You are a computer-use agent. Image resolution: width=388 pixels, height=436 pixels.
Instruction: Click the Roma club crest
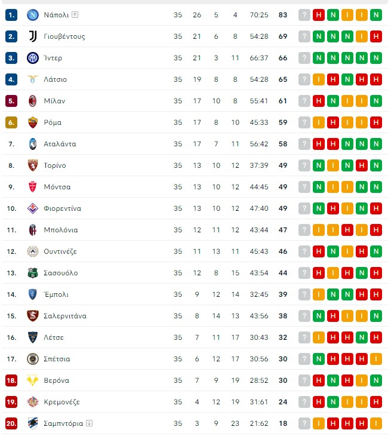pos(32,122)
